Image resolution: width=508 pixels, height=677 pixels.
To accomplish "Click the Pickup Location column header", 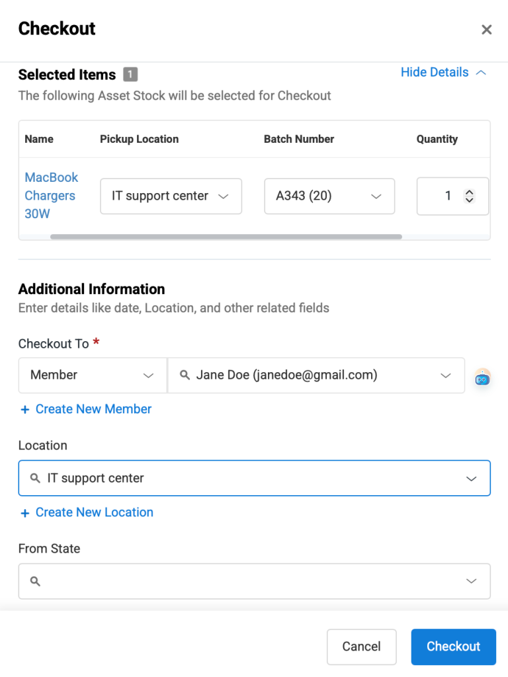I will pyautogui.click(x=139, y=139).
